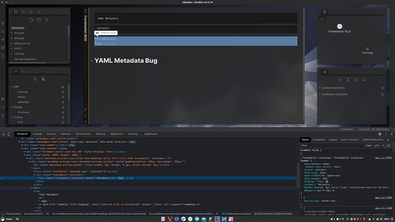Image resolution: width=395 pixels, height=222 pixels.
Task: Select div.frontmatter-container breadcrumb
Action: click(236, 213)
